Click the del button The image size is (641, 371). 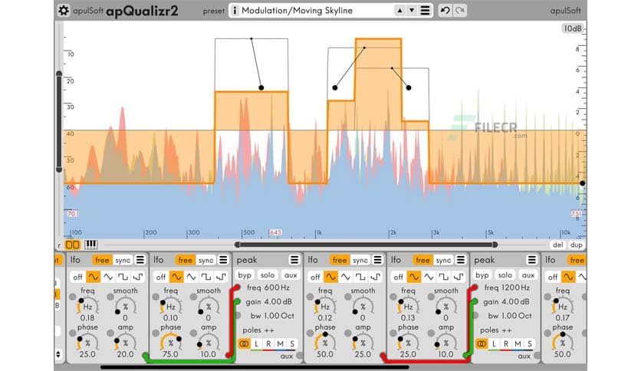point(557,245)
